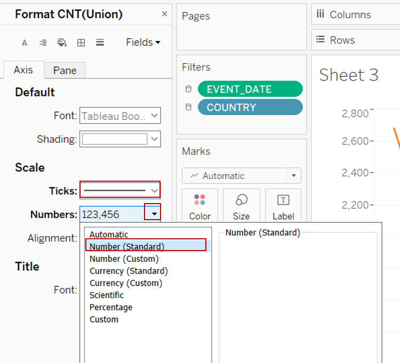Click the EVENT_DATE filter pill
Image resolution: width=400 pixels, height=363 pixels.
click(250, 89)
